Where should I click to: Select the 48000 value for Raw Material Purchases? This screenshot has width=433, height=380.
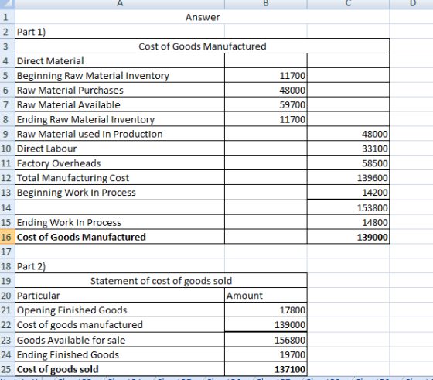266,90
